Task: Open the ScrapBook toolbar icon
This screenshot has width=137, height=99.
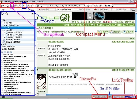Action: pos(12,6)
